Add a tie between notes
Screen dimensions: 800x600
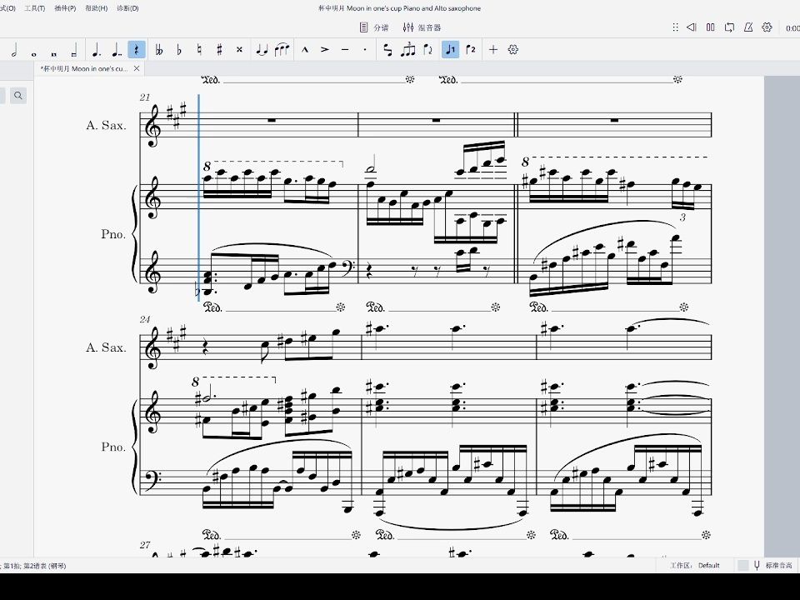[x=262, y=50]
